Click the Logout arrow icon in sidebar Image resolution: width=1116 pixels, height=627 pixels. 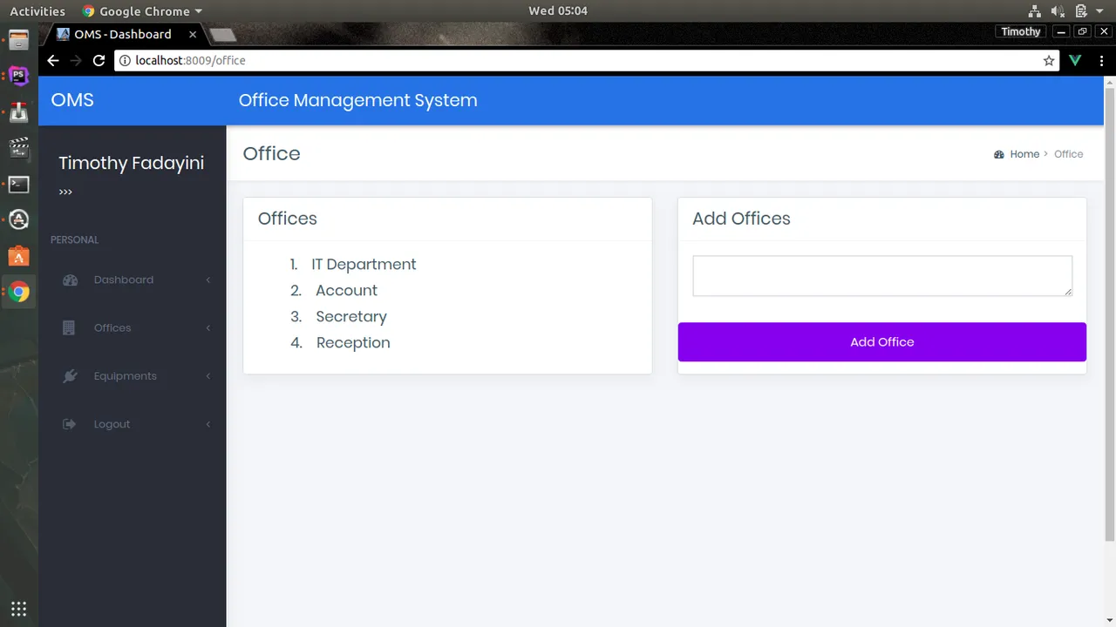(x=70, y=424)
